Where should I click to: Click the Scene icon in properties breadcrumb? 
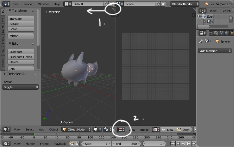point(207,41)
